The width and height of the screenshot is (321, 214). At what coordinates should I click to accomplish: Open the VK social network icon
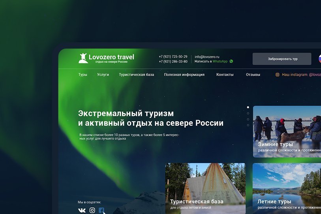click(82, 210)
